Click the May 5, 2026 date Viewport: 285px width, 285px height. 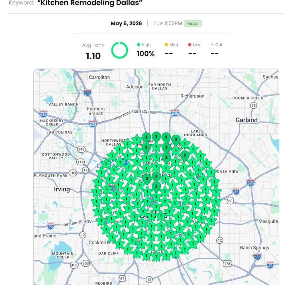126,23
